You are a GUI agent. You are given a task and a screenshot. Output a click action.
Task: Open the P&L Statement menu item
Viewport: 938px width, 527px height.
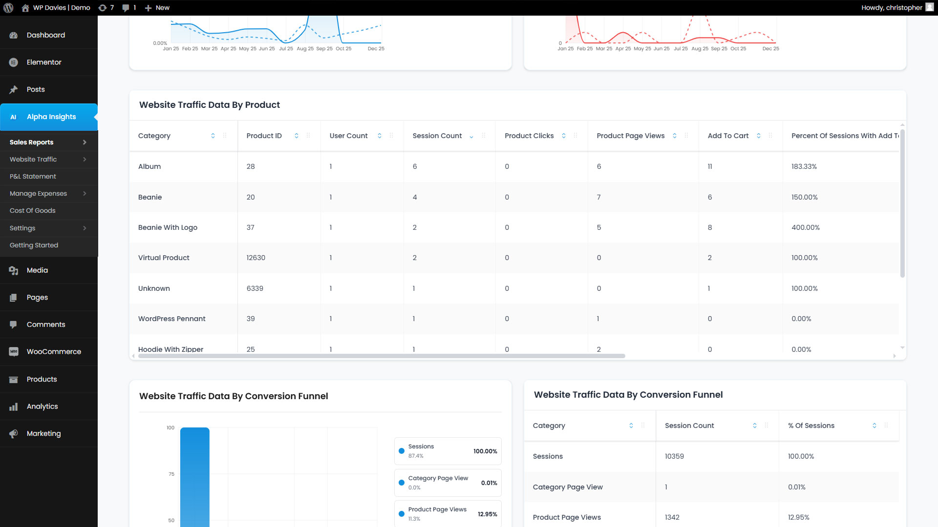[x=33, y=177]
